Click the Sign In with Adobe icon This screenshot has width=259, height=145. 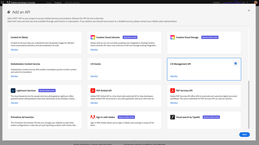coord(93,117)
